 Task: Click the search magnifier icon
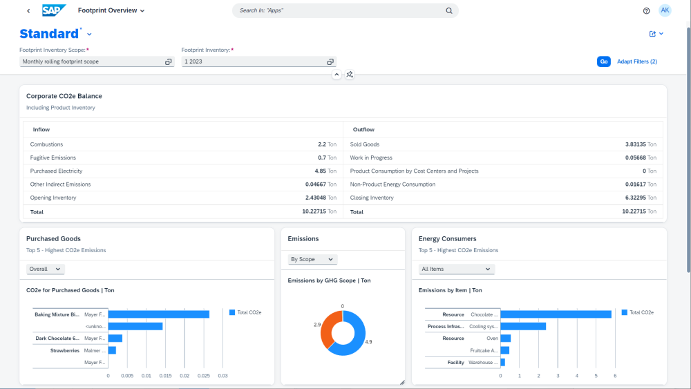point(448,11)
